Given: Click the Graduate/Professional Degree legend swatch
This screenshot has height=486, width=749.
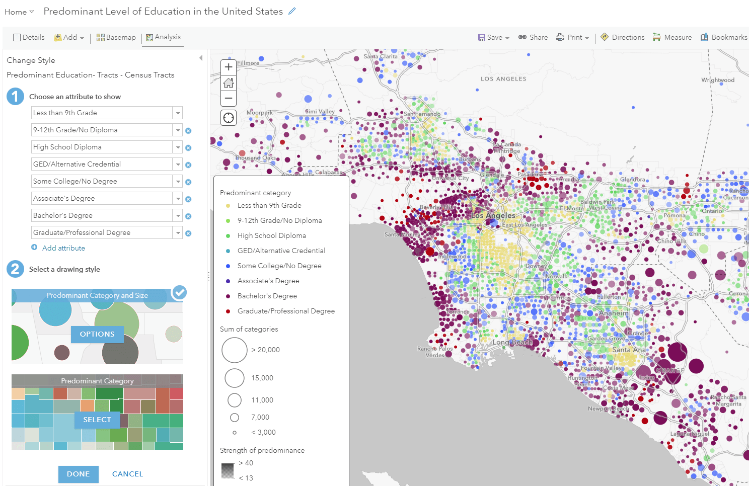Looking at the screenshot, I should pyautogui.click(x=228, y=311).
